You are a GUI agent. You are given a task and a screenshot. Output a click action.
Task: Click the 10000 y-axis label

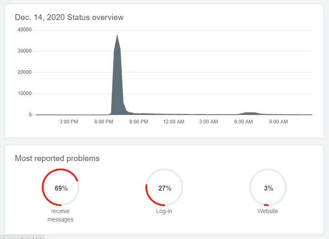[25, 93]
